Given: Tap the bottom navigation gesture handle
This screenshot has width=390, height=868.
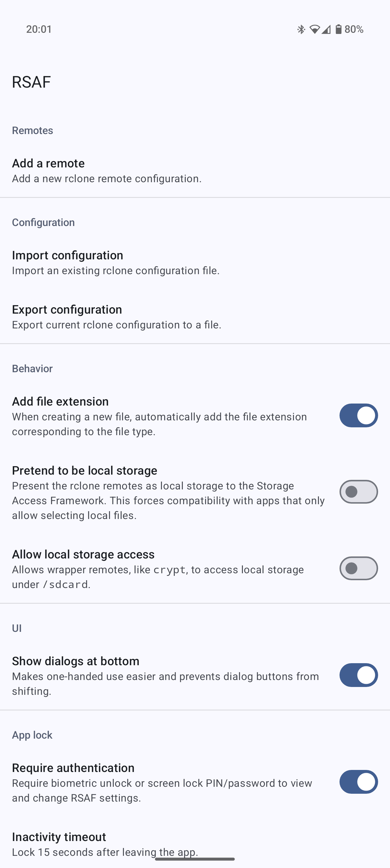Looking at the screenshot, I should pyautogui.click(x=195, y=859).
